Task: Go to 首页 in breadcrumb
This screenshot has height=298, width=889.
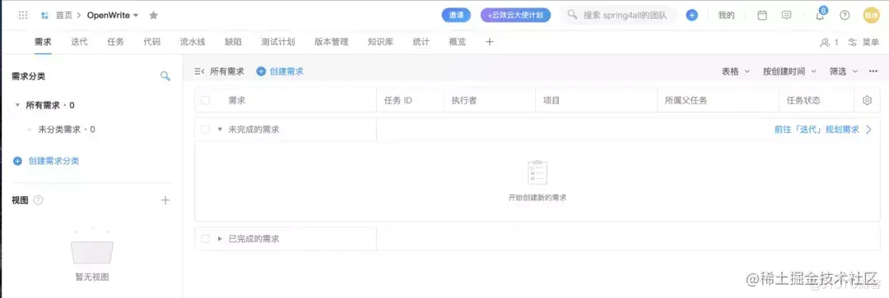Action: [63, 16]
